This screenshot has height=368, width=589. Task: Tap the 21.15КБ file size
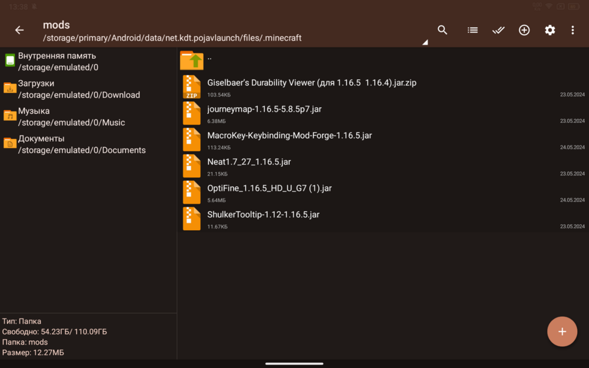coord(217,174)
